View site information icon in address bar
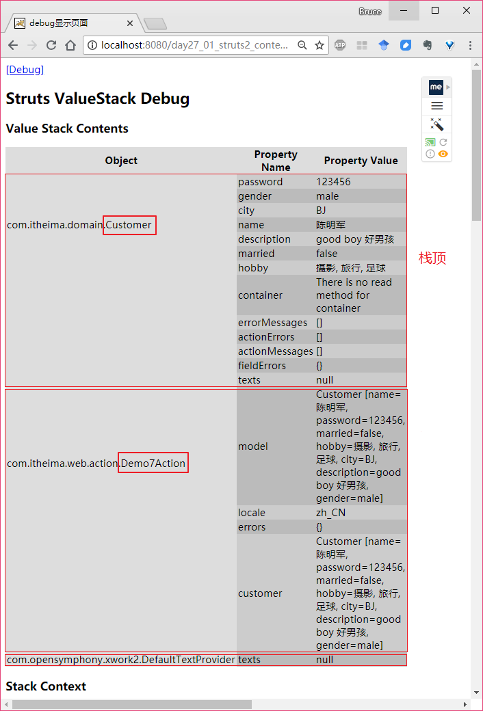The height and width of the screenshot is (711, 483). coord(92,45)
